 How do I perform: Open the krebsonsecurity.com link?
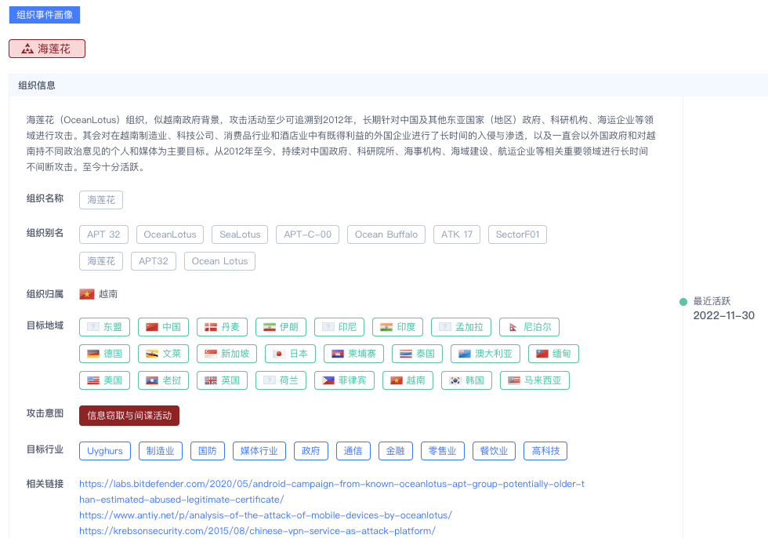click(x=257, y=531)
